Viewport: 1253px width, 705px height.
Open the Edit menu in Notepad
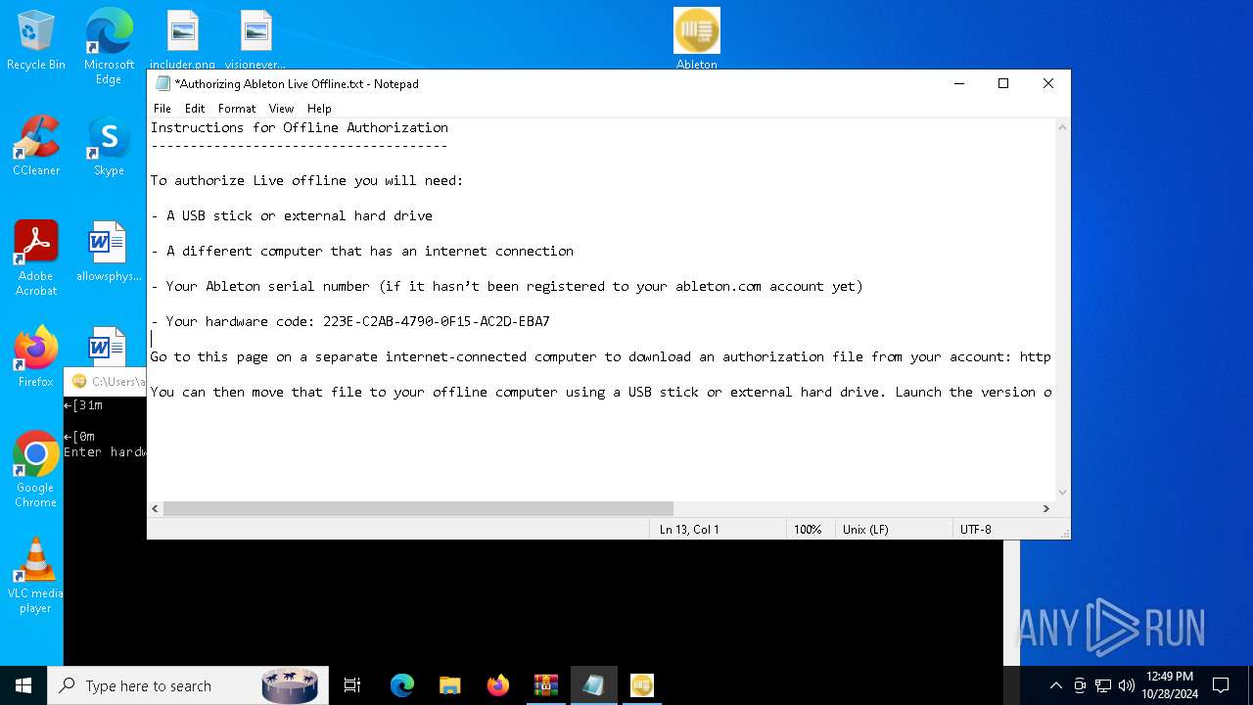(x=195, y=109)
